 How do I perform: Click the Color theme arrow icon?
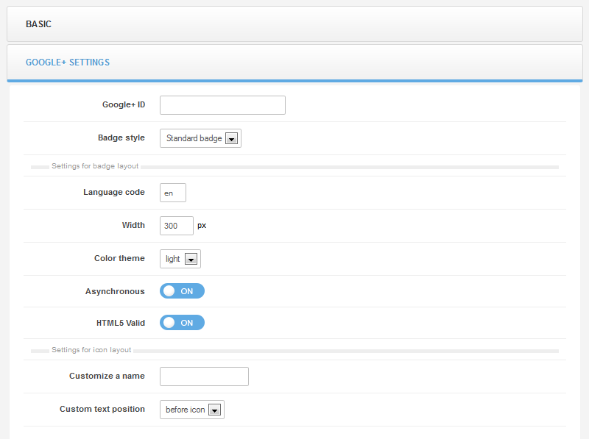[x=191, y=259]
